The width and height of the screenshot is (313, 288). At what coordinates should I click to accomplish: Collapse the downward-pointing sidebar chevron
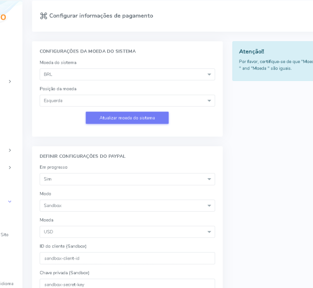pyautogui.click(x=10, y=202)
